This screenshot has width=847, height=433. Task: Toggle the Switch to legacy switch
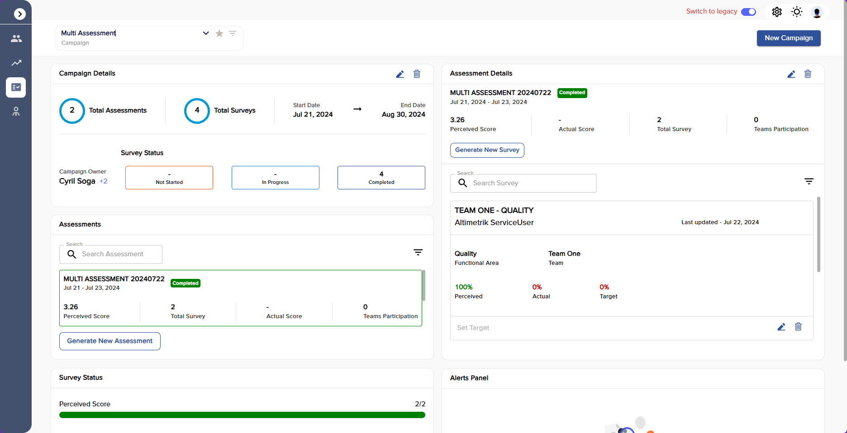click(748, 12)
